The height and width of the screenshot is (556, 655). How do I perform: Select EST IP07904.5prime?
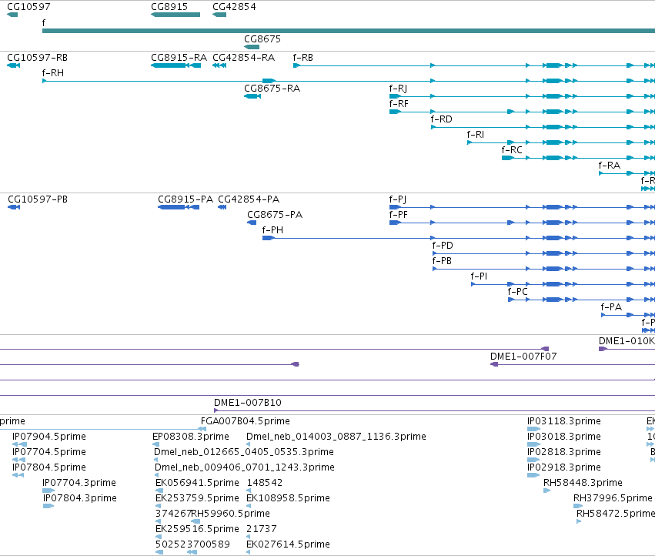click(49, 437)
